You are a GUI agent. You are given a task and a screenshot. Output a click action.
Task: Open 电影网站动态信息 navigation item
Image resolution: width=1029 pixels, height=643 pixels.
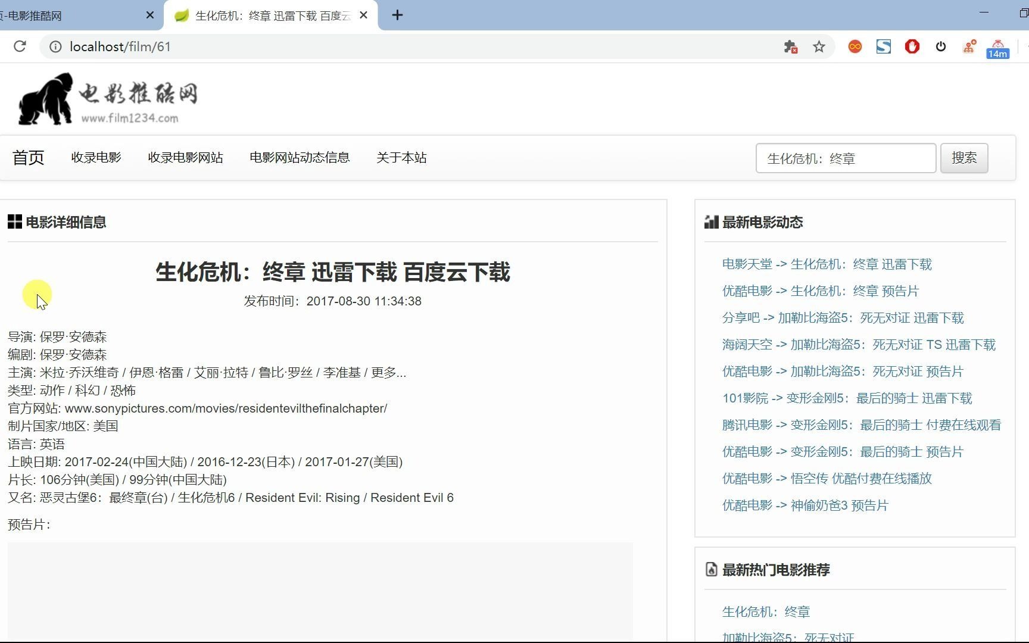tap(300, 158)
